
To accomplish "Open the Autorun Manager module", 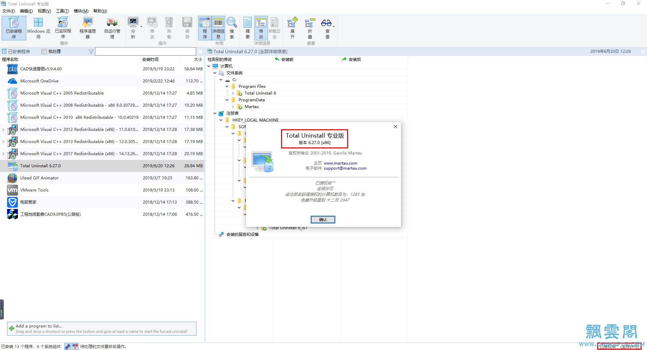I will pos(112,28).
